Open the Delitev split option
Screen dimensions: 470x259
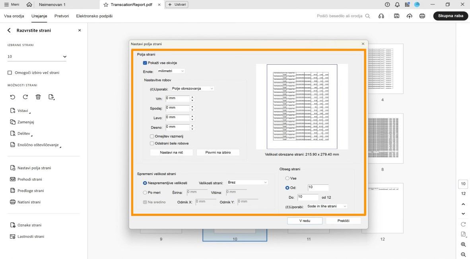tap(21, 133)
